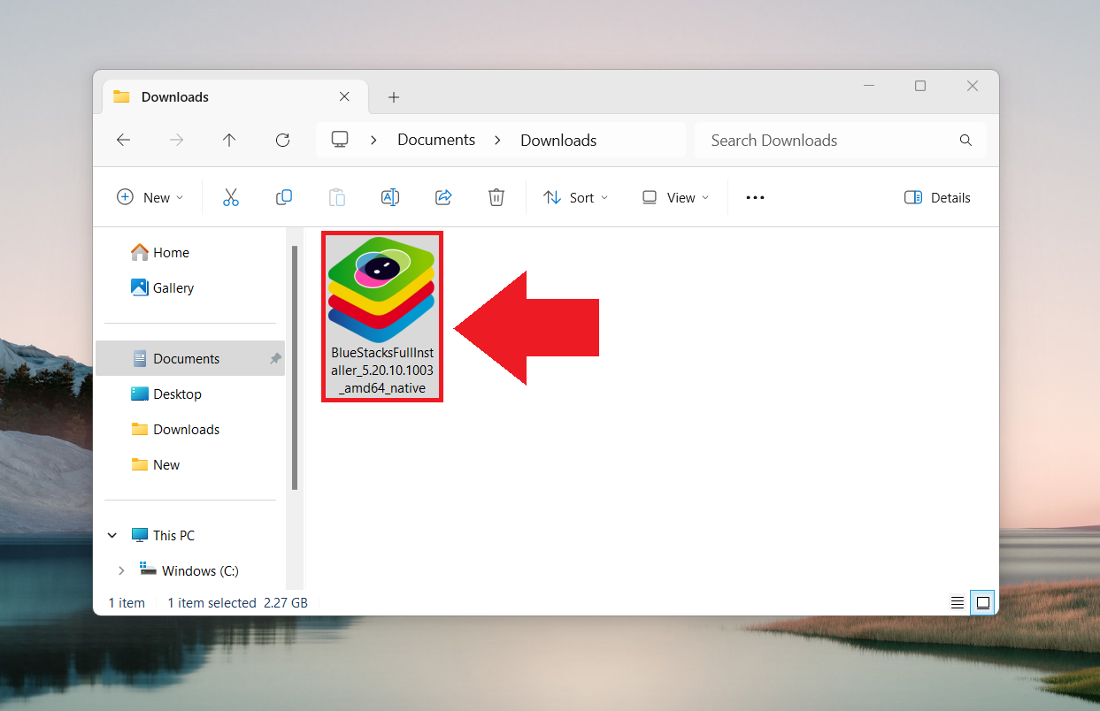Click the navigation pane scrollbar

[295, 367]
